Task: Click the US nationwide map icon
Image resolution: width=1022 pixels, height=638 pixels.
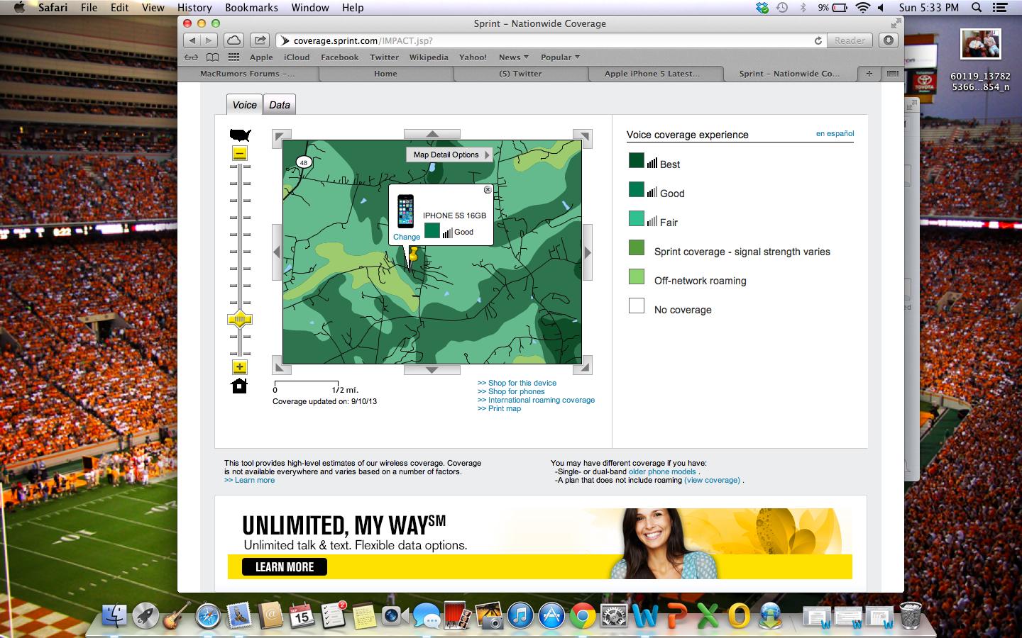Action: [x=240, y=135]
